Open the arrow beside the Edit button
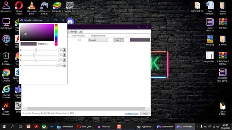Viewport: 232px width, 130px height. 122,40
